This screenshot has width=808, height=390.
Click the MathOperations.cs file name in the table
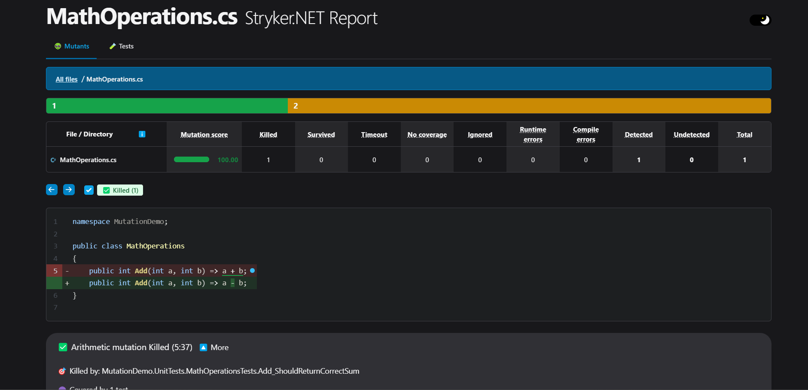pyautogui.click(x=88, y=160)
